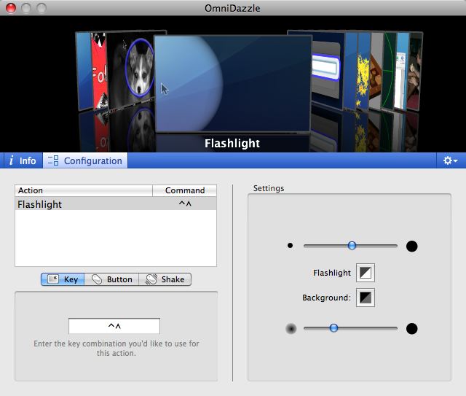This screenshot has width=466, height=396.
Task: Click the flashlight size slider knob
Action: pyautogui.click(x=352, y=246)
